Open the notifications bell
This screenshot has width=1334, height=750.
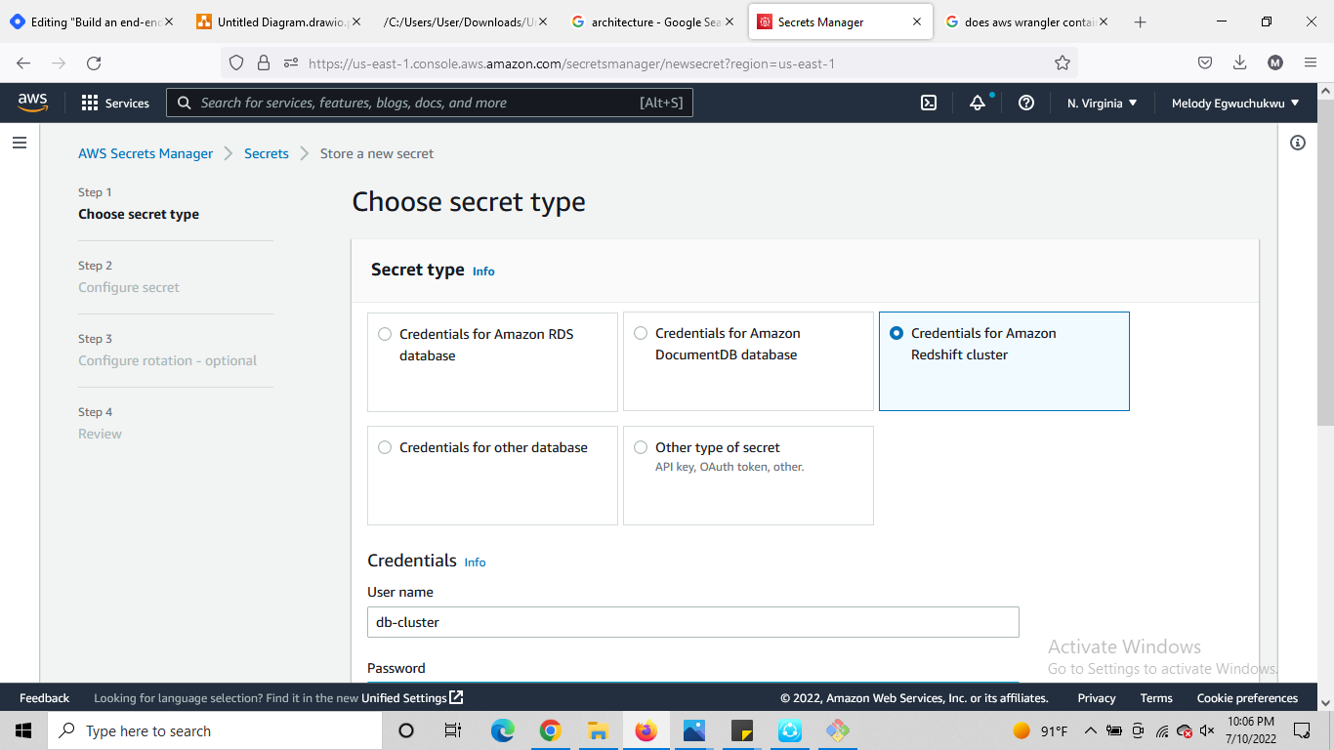pyautogui.click(x=978, y=103)
